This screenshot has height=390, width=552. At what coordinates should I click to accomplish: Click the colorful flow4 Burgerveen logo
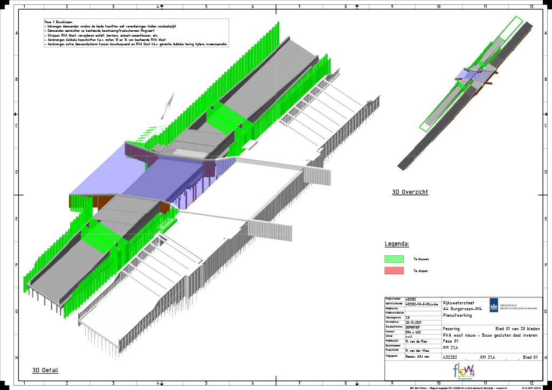coord(463,371)
